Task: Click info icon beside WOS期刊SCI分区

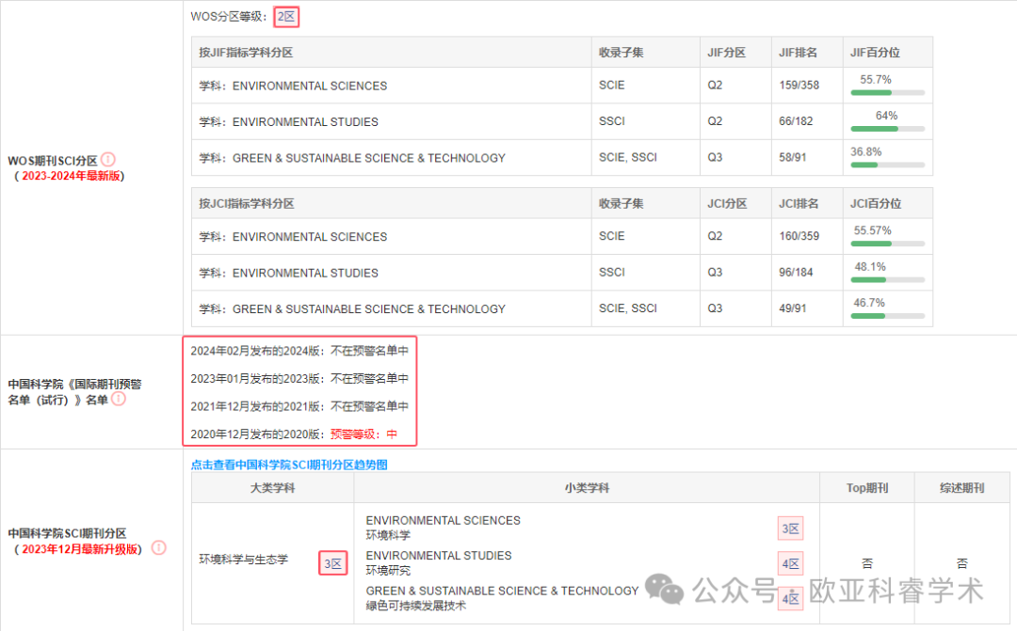Action: click(x=108, y=159)
